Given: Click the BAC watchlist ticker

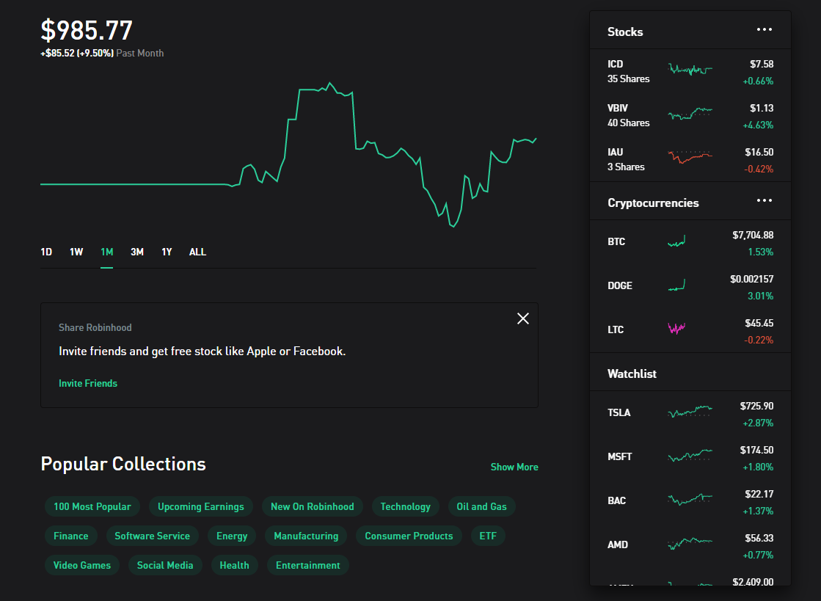Looking at the screenshot, I should point(617,500).
